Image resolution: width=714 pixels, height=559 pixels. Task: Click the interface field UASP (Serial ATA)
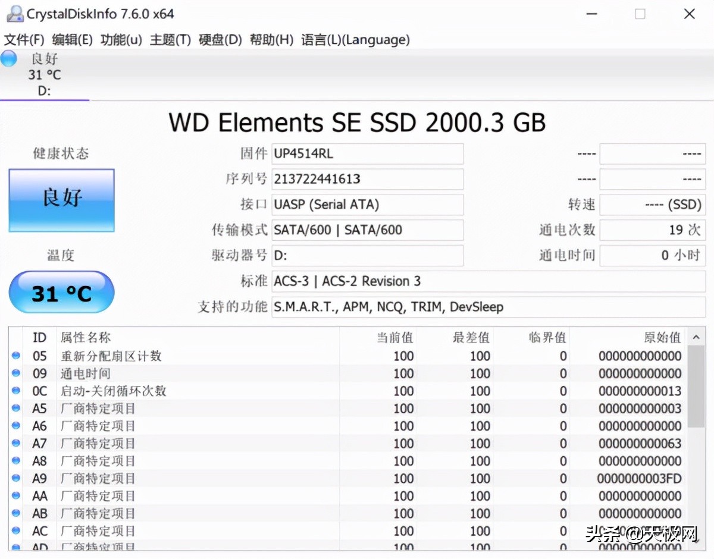coord(367,205)
